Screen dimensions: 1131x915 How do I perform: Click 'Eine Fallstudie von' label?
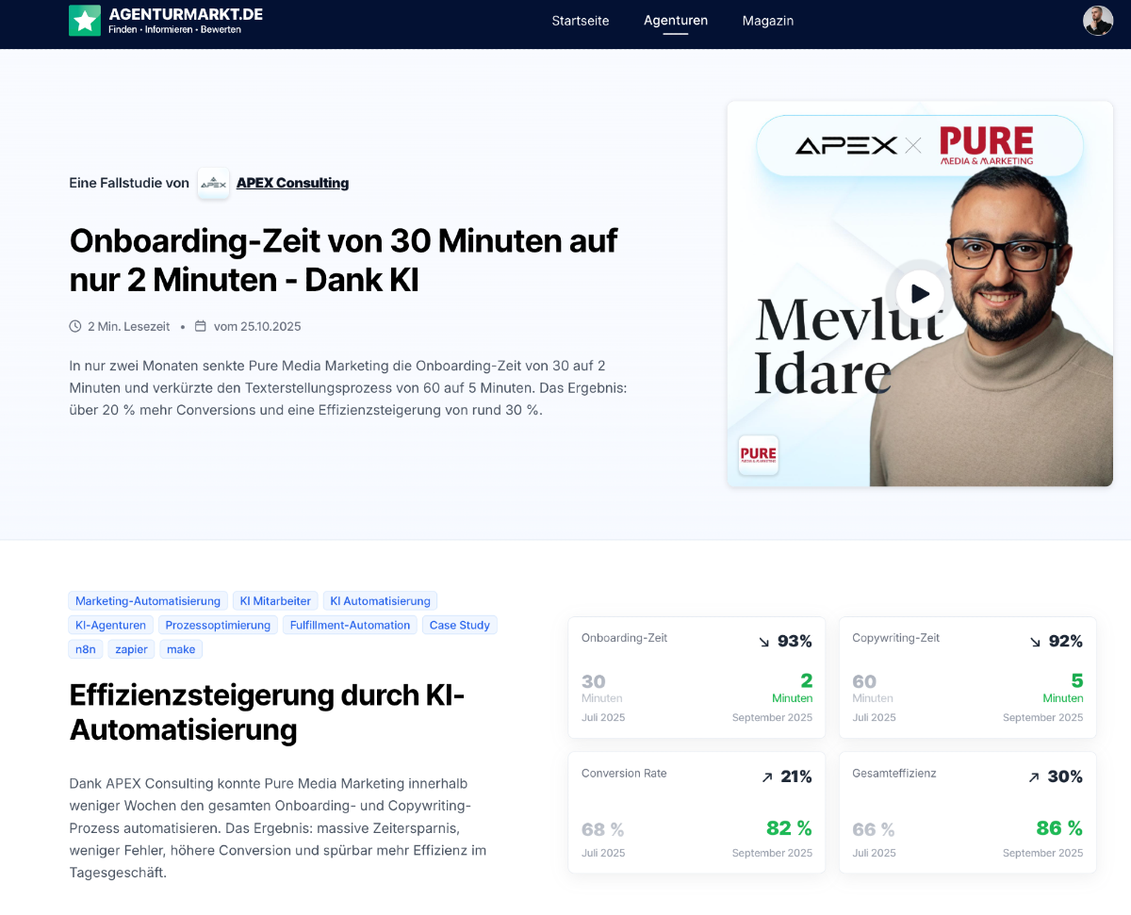click(x=129, y=183)
